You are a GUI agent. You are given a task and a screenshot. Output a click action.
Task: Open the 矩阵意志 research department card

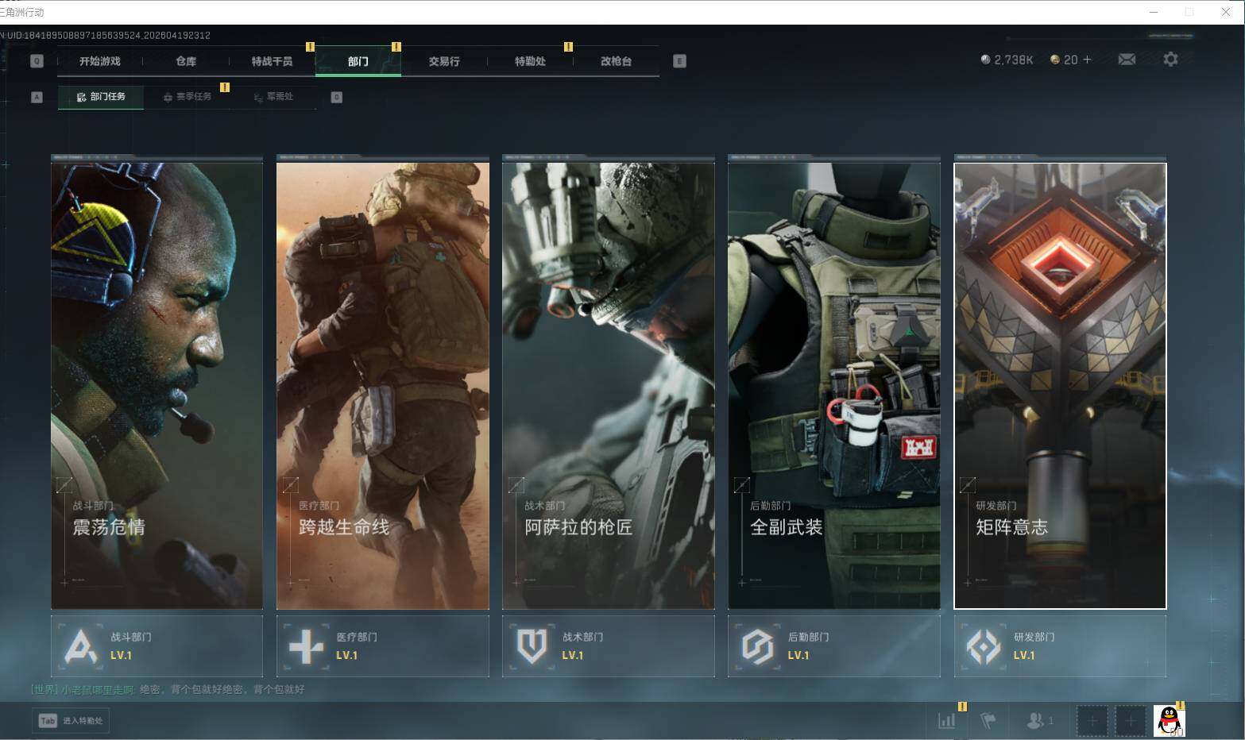coord(1060,386)
